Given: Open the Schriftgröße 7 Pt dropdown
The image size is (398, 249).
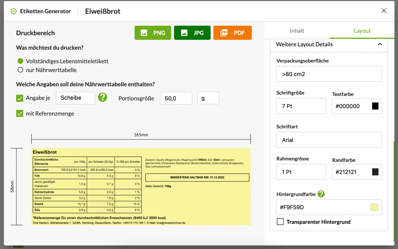Looking at the screenshot, I should pos(301,106).
